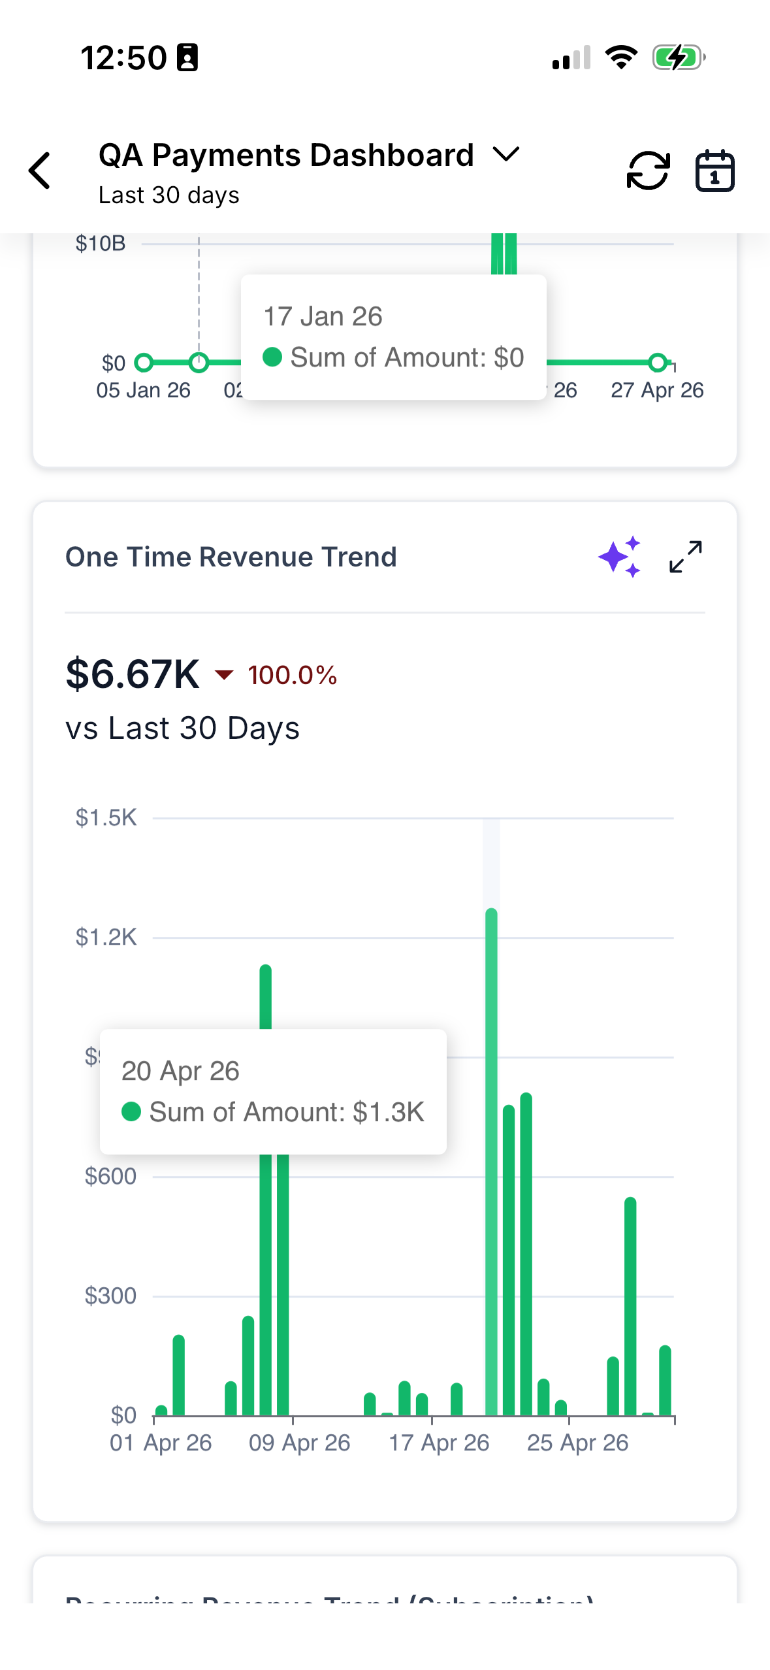
Task: Tap the 17 Jan 26 tooltip
Action: point(393,336)
